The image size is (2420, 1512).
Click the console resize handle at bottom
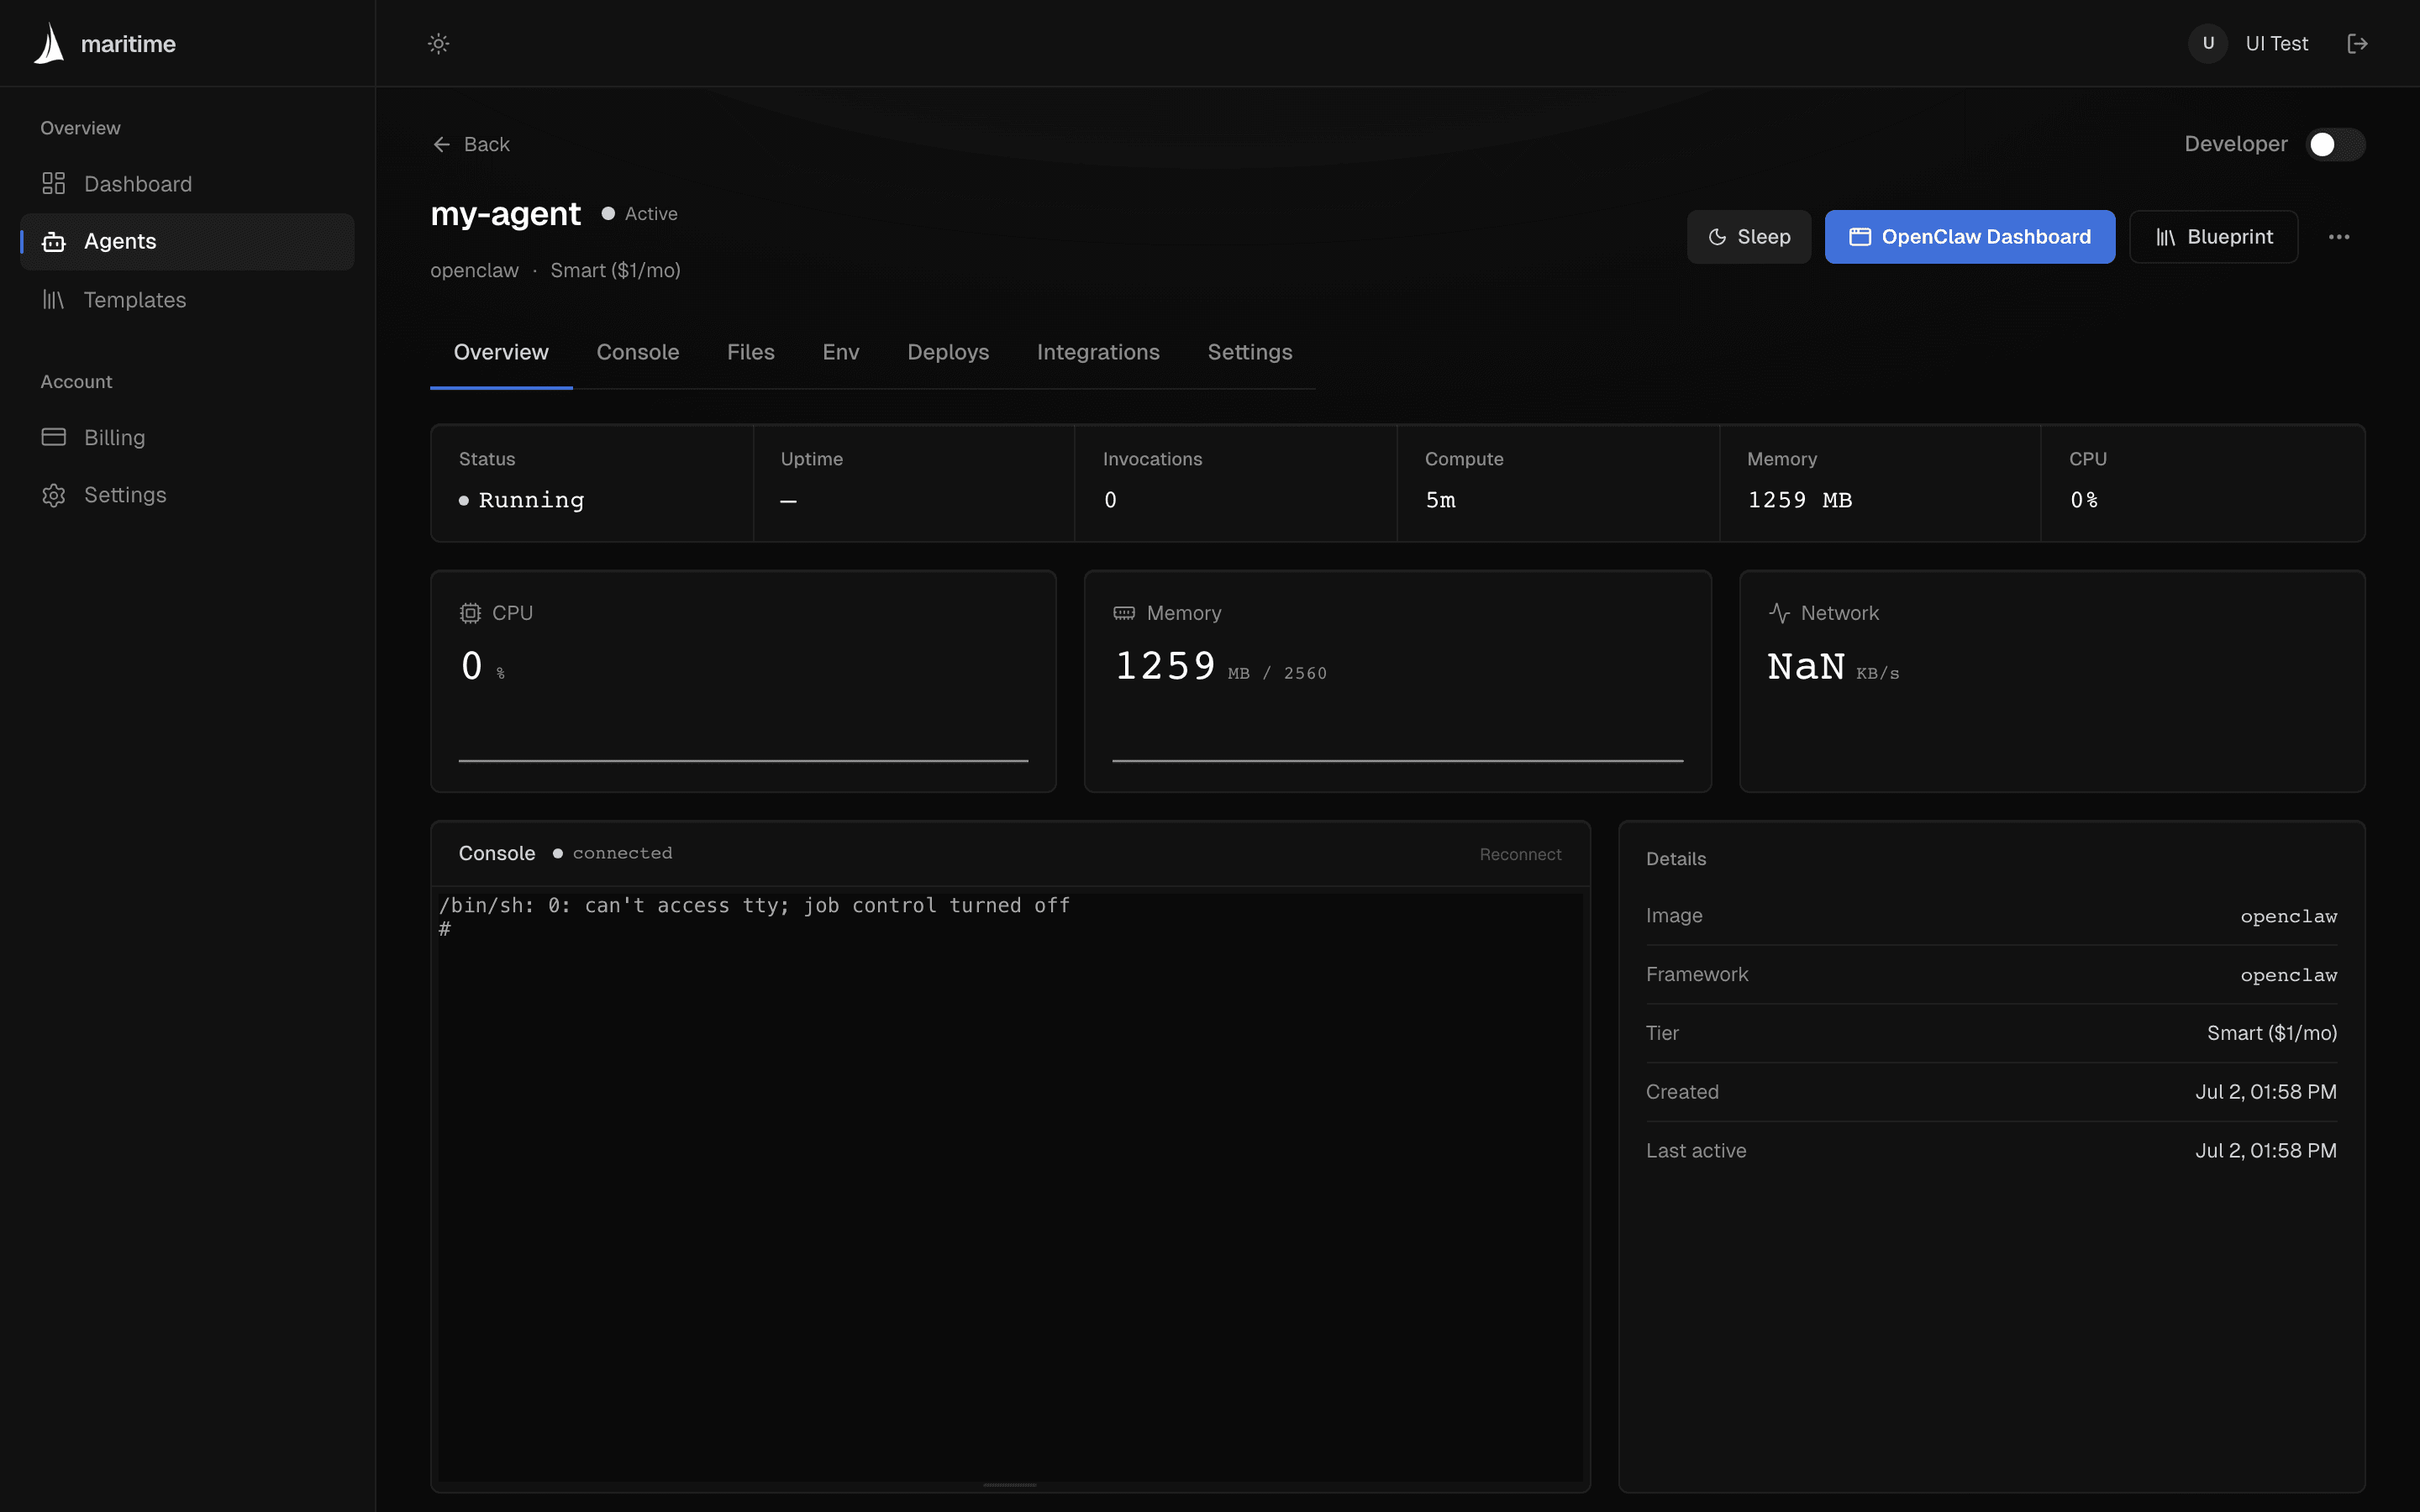1010,1485
